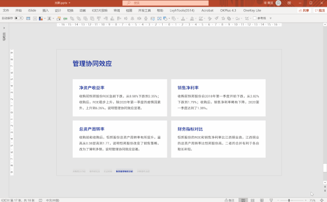Open the file name dropdown in title bar
Image resolution: width=327 pixels, height=202 pixels.
tap(70, 3)
